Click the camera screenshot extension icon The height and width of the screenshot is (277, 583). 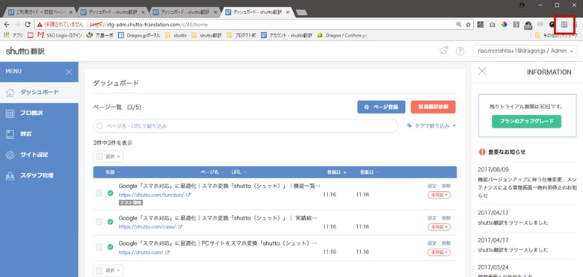493,25
